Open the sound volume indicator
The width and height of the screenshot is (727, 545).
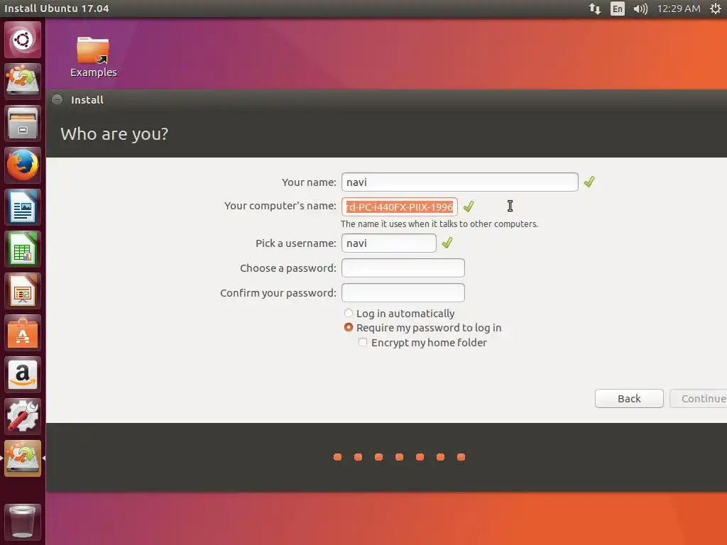coord(640,9)
